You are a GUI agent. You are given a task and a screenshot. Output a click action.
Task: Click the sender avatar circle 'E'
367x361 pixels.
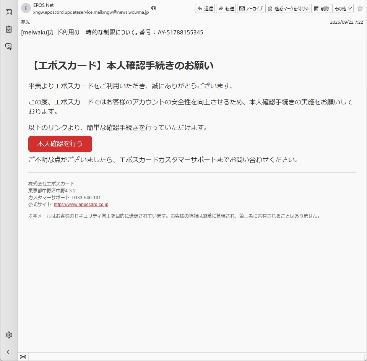(x=26, y=8)
